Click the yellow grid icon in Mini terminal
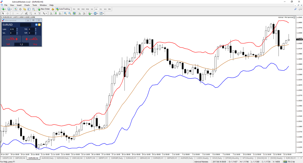The image size is (303, 163). tap(39, 25)
